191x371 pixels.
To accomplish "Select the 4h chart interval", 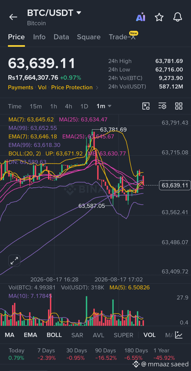I will pyautogui.click(x=68, y=106).
